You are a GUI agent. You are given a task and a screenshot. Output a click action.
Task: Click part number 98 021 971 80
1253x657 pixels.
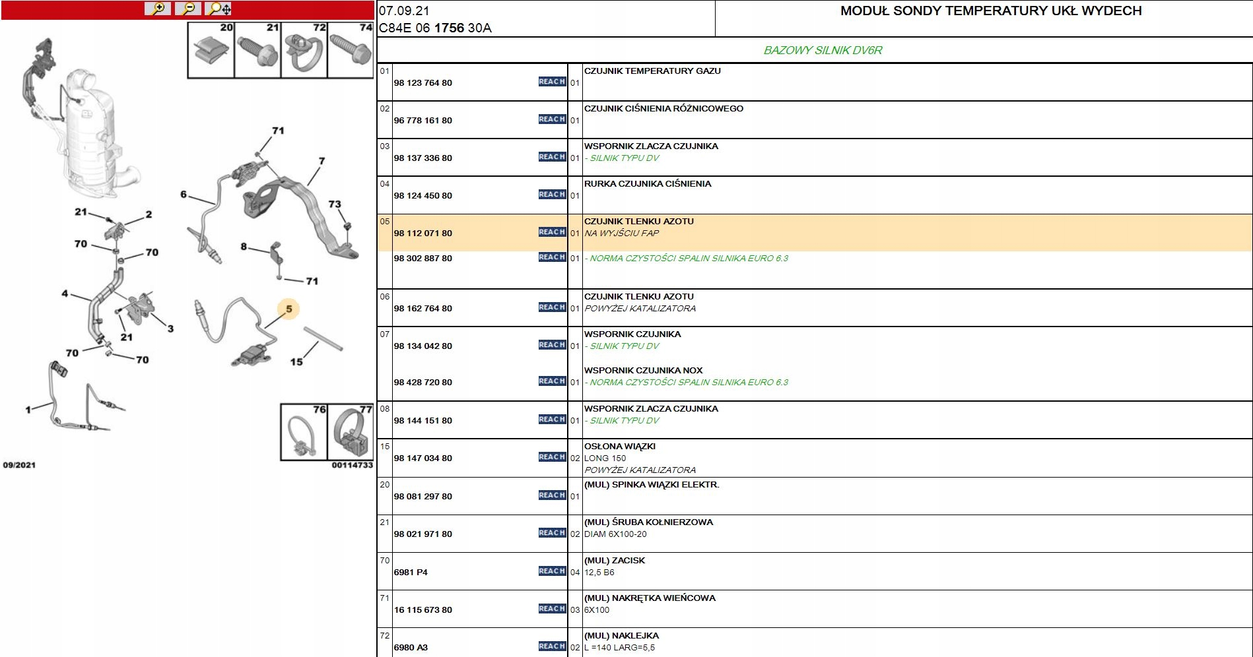[423, 534]
